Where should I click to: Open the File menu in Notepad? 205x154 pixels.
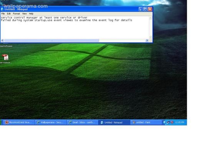click(3, 13)
